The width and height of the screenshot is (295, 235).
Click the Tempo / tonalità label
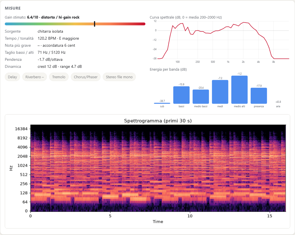(19, 38)
